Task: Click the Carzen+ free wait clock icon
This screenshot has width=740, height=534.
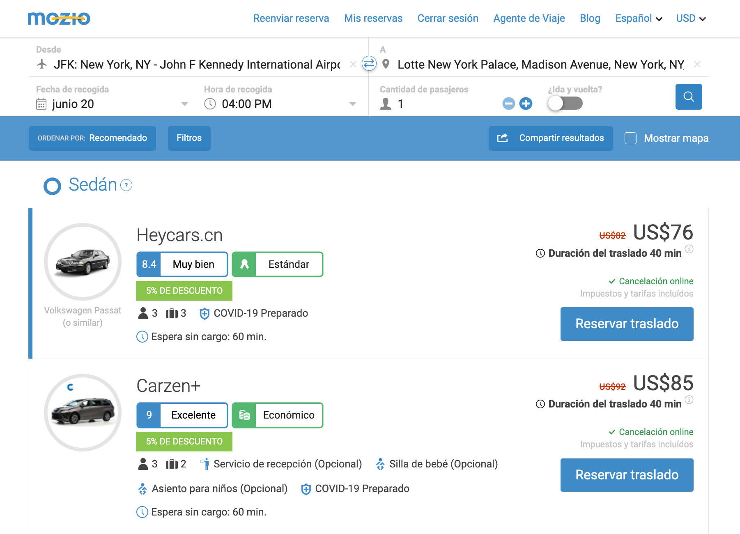Action: point(142,512)
